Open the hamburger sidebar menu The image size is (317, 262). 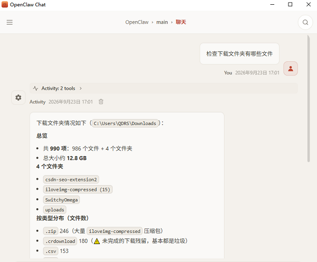coord(10,22)
